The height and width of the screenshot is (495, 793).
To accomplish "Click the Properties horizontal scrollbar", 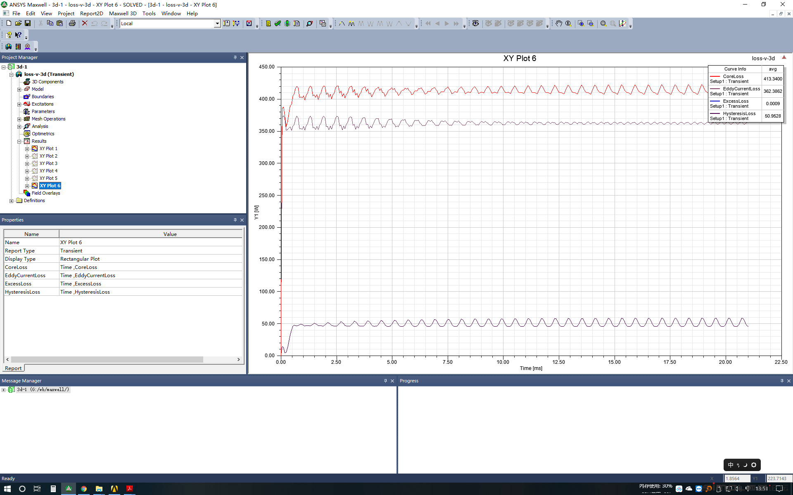I will pyautogui.click(x=107, y=360).
